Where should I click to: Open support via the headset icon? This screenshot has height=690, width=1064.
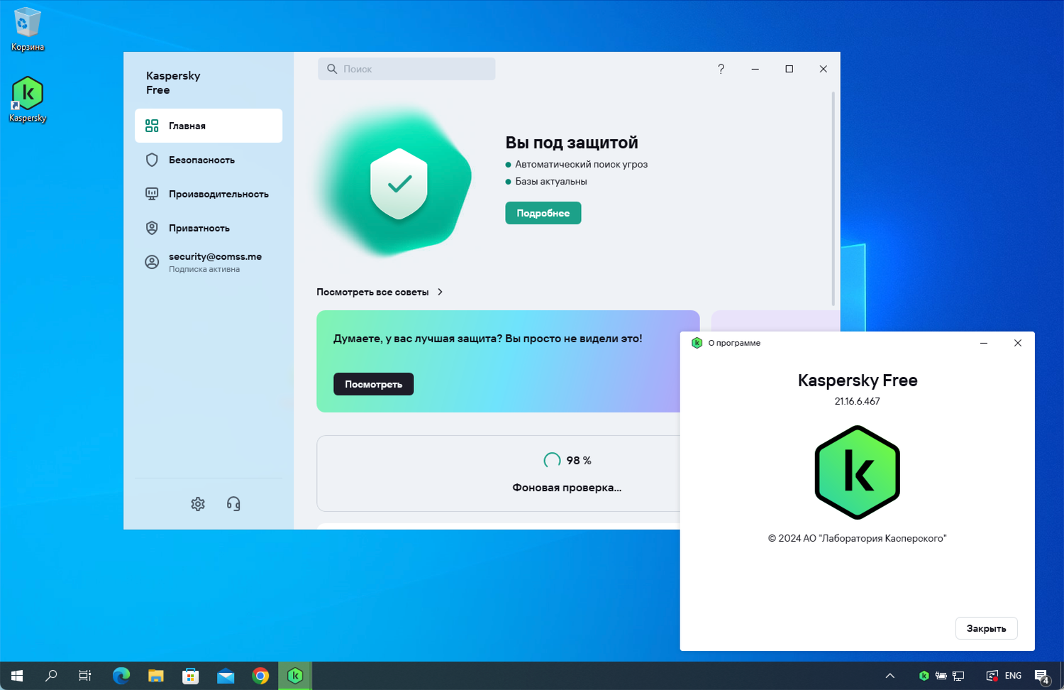coord(233,504)
